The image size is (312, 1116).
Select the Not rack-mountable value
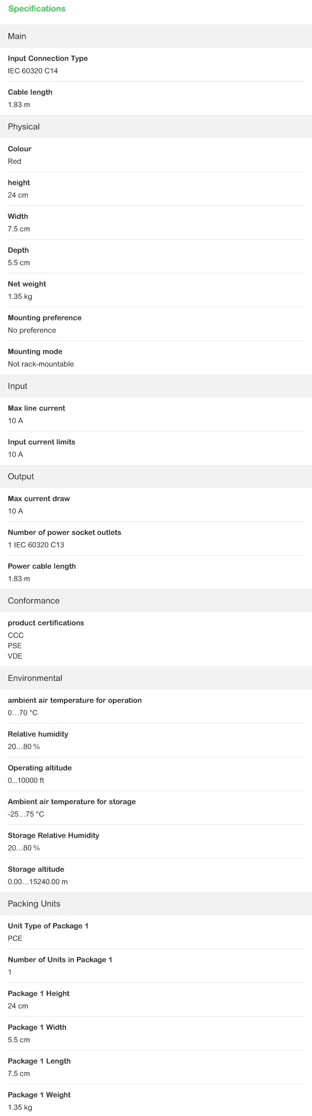[41, 364]
